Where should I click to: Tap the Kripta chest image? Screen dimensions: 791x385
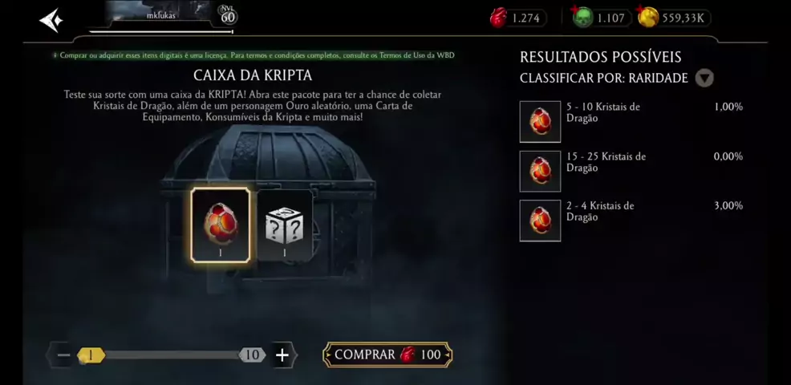click(269, 202)
